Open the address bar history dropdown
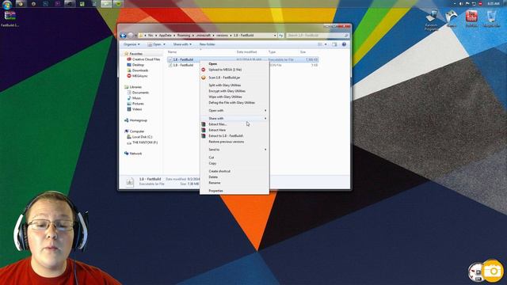The width and height of the screenshot is (507, 285). tap(275, 35)
